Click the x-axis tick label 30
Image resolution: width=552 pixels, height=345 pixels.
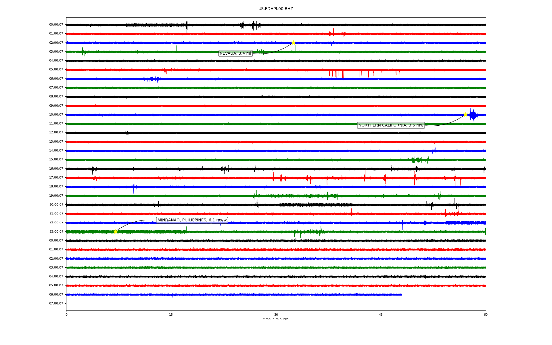276,315
